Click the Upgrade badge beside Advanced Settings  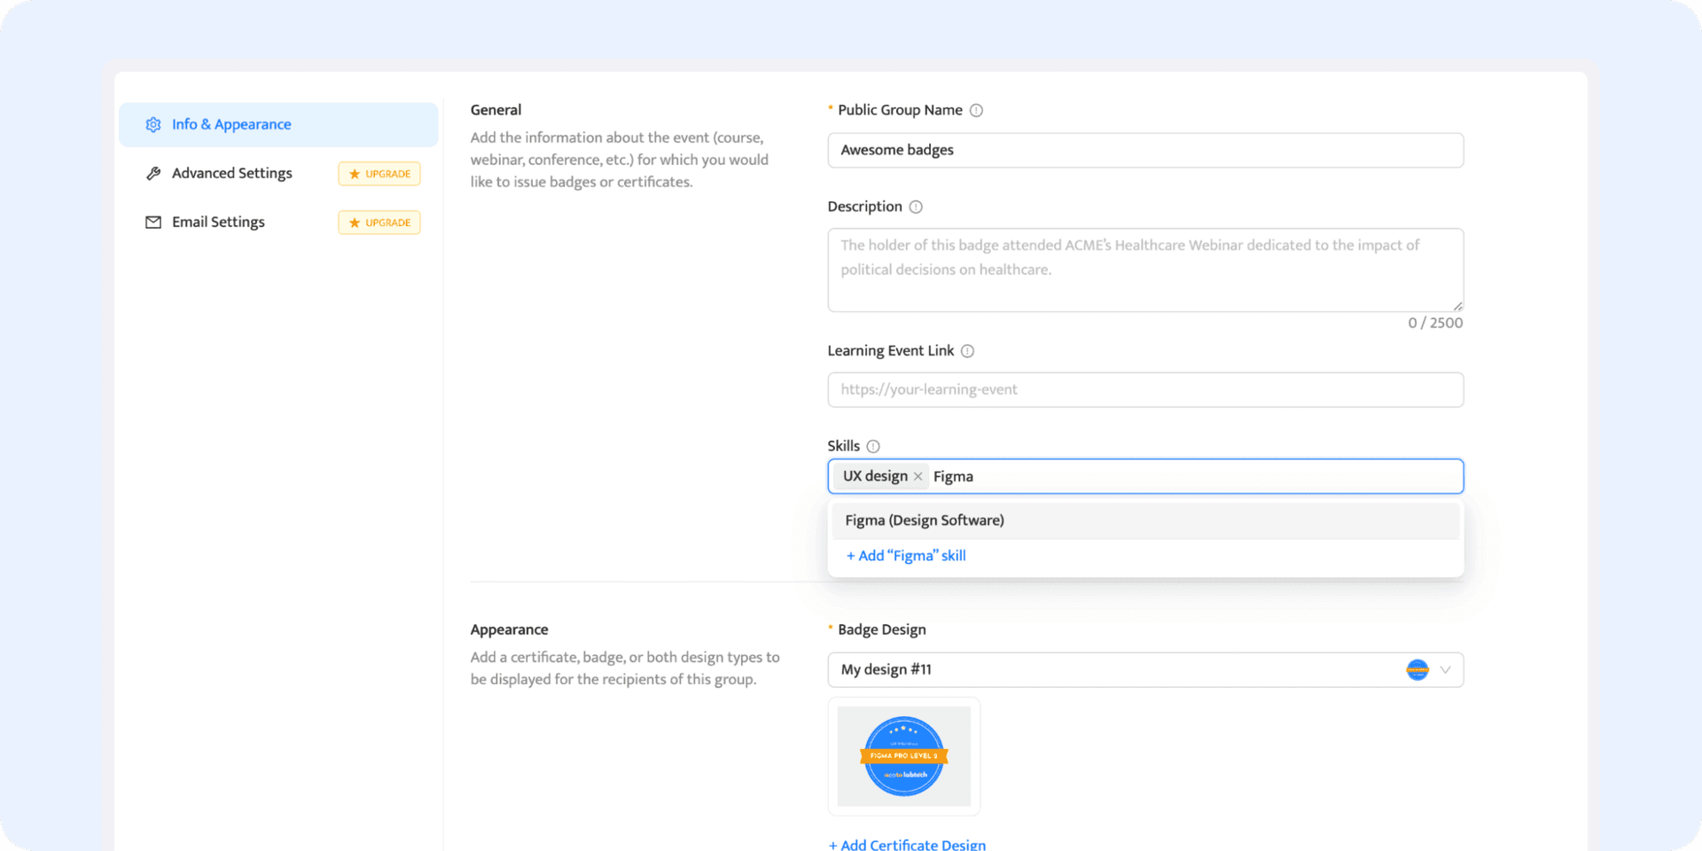pyautogui.click(x=379, y=174)
